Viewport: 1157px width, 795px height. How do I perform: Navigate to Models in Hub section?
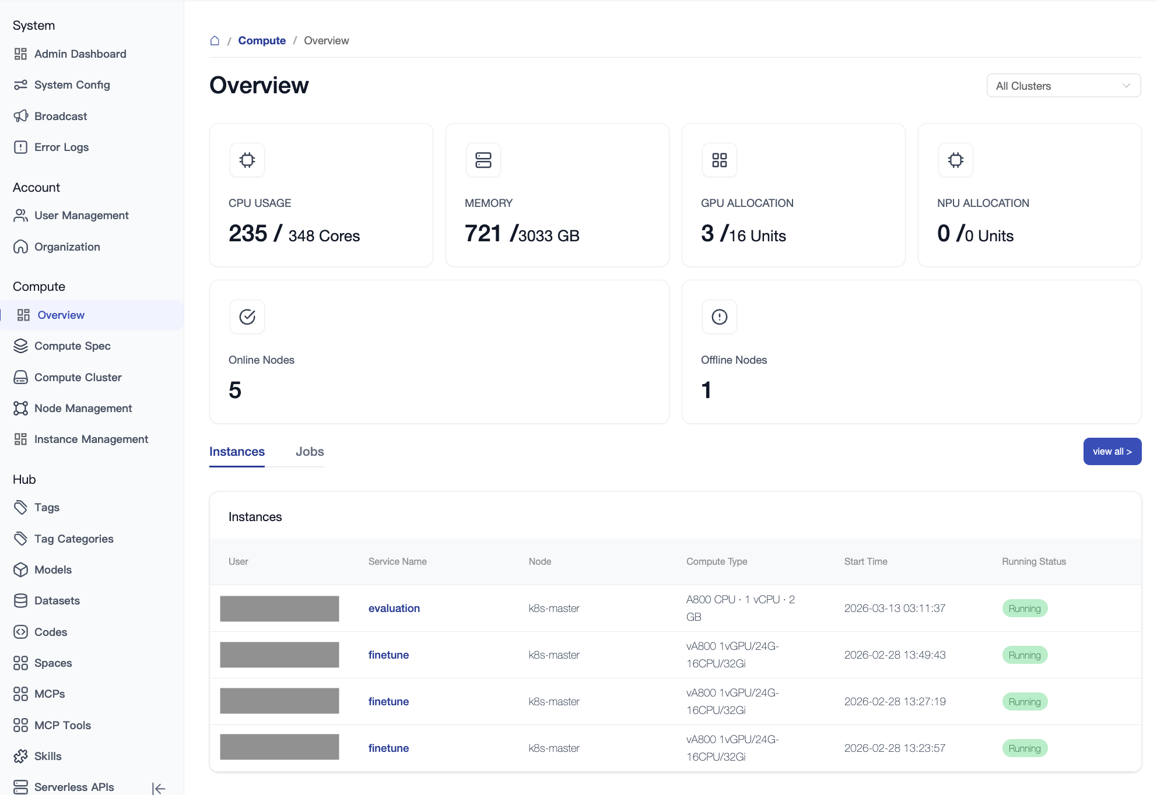pos(52,569)
